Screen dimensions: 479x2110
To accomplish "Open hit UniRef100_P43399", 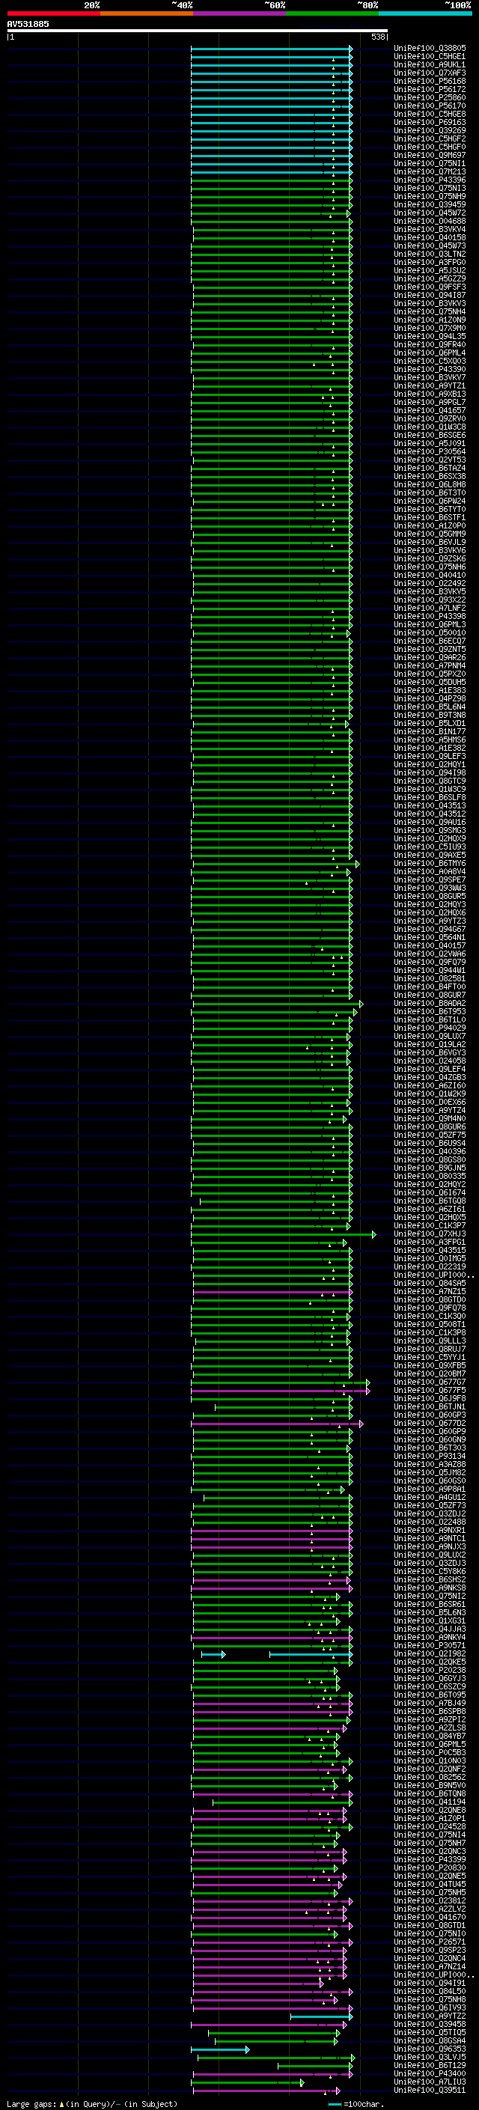I will (x=430, y=1859).
